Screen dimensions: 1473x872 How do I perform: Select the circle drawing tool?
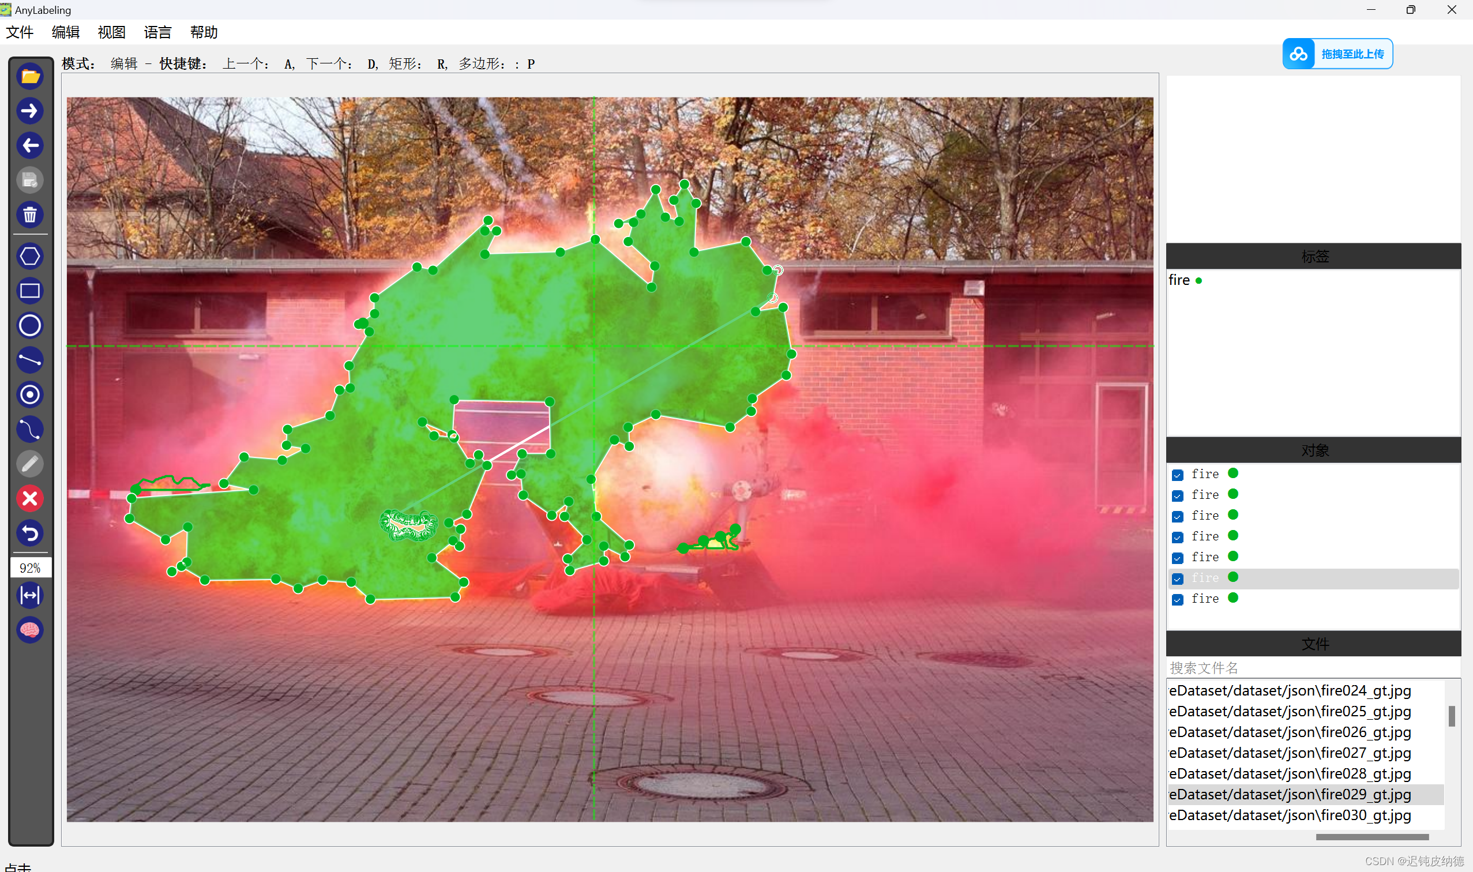(x=30, y=325)
